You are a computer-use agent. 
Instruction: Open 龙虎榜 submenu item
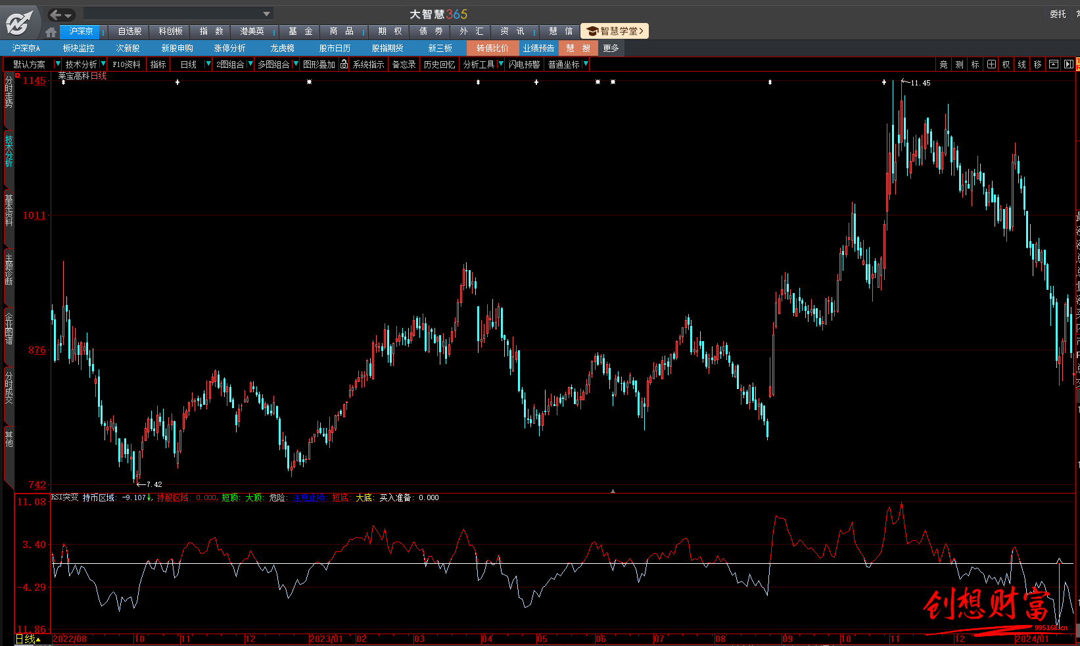point(282,48)
